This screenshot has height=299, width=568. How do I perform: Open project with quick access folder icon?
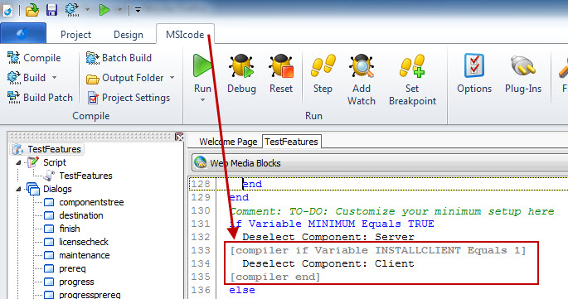point(32,10)
